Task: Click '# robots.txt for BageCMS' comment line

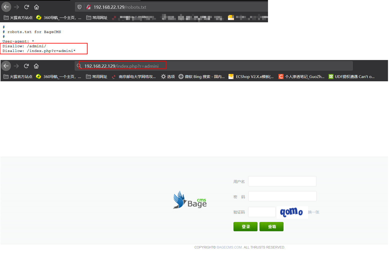Action: (x=32, y=32)
